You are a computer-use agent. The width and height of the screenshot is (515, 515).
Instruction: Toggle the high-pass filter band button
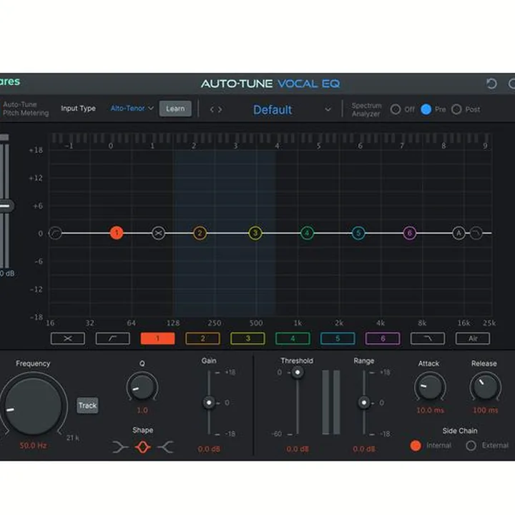pos(113,338)
